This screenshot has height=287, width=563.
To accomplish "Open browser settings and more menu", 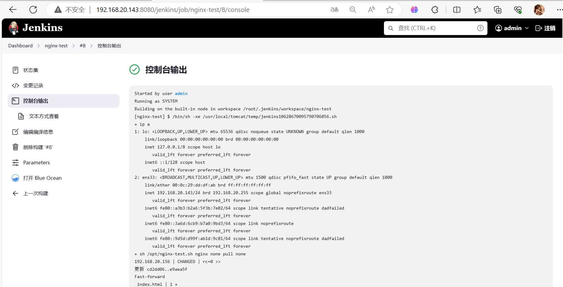I will click(x=560, y=10).
